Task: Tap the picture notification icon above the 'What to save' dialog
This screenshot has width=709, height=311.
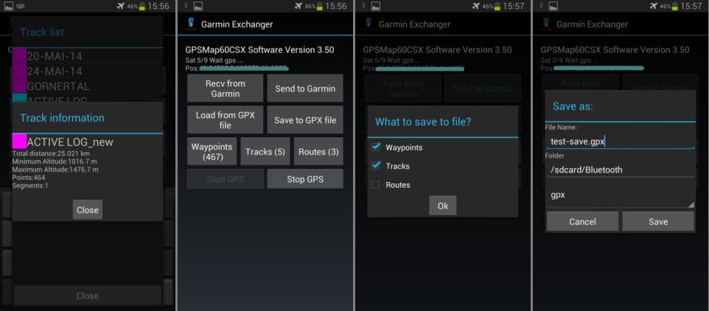Action: [375, 6]
